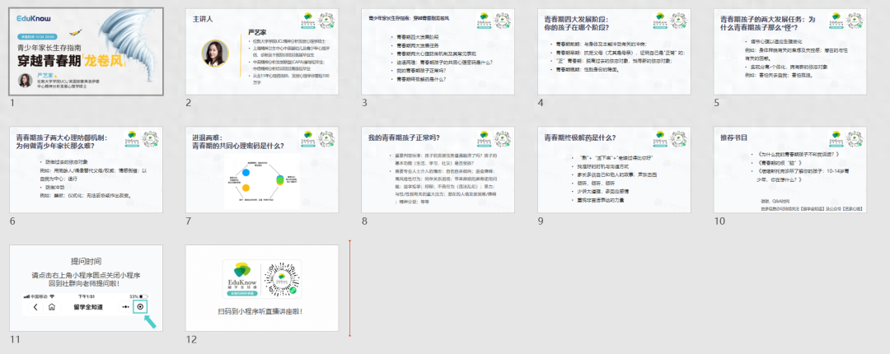
Task: Click the slide number 12 label
Action: [191, 339]
